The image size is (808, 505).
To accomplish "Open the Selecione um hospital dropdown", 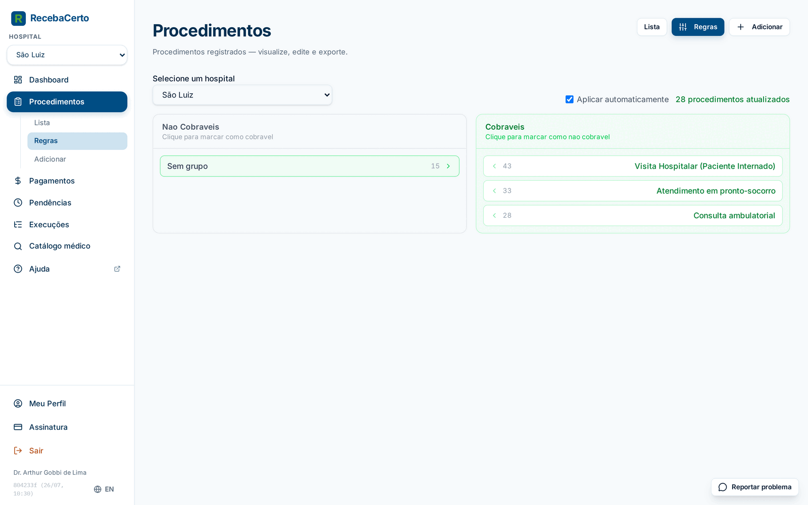I will (x=242, y=95).
